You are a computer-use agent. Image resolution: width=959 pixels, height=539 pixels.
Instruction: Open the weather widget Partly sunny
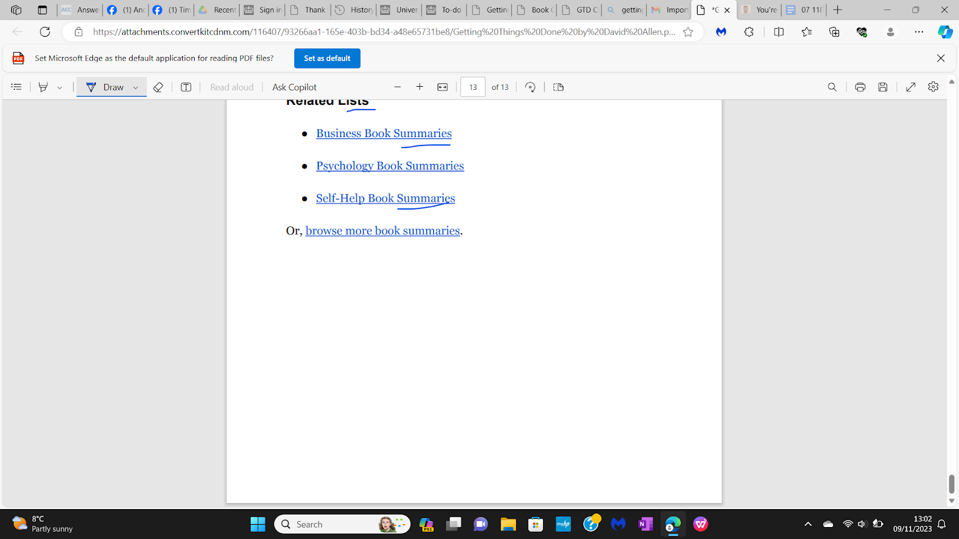[43, 524]
